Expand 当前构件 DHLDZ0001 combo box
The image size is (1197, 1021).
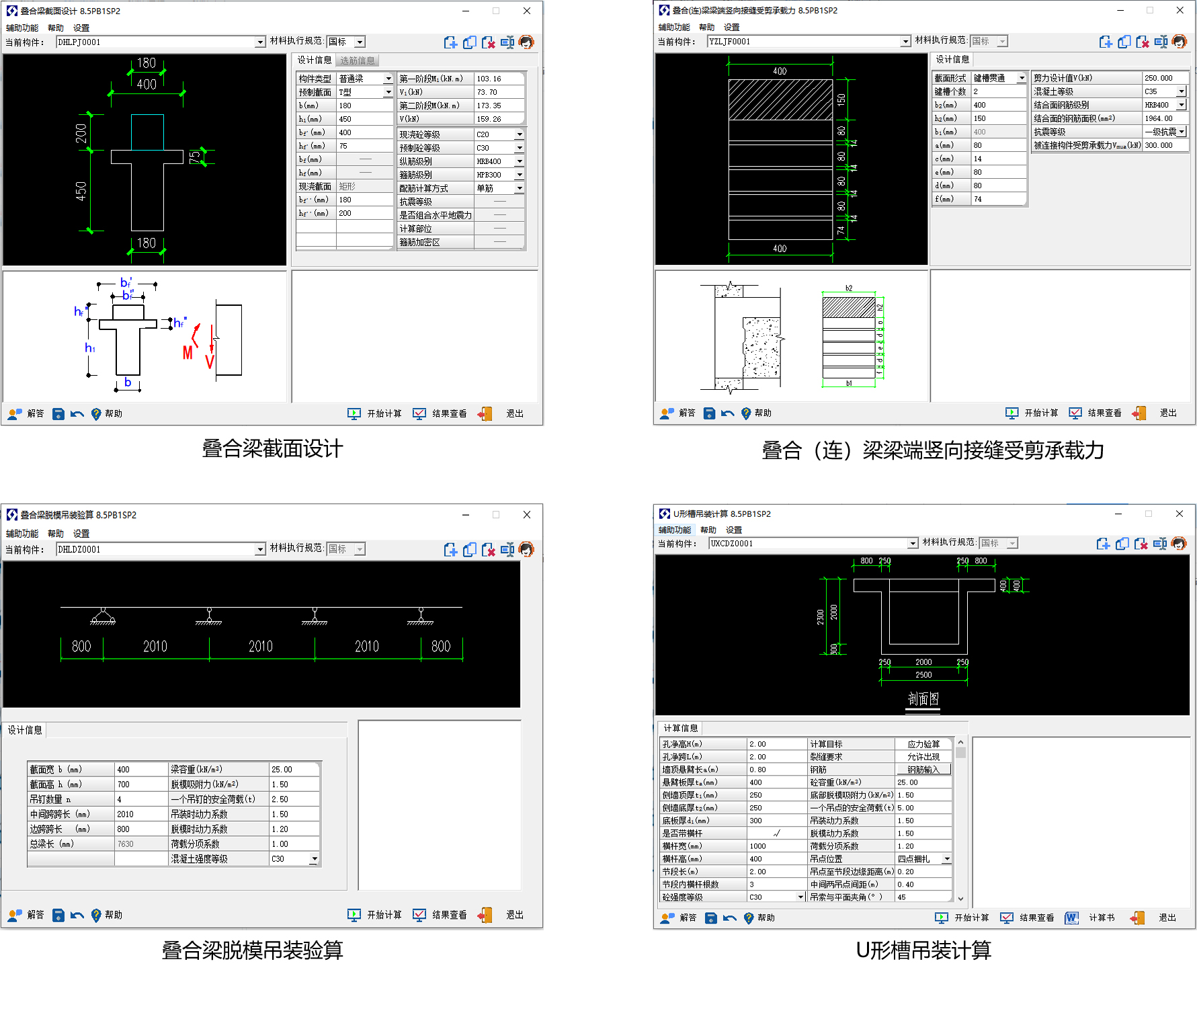[260, 550]
